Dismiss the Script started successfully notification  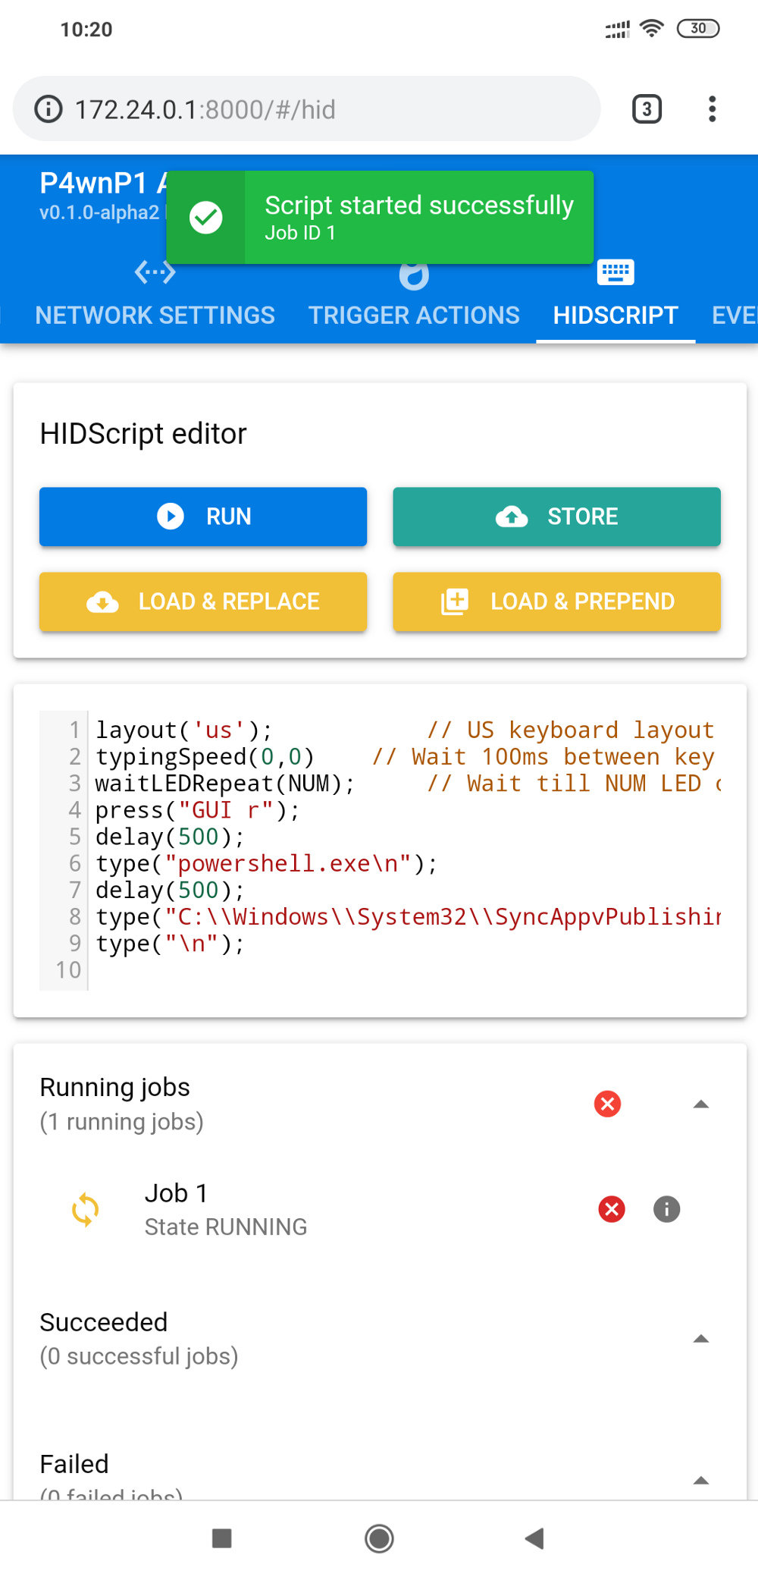pyautogui.click(x=380, y=218)
